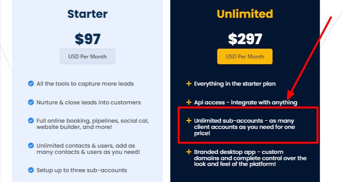Click plus icon beside 'Everything in the starter plan'
The image size is (343, 182).
(x=189, y=83)
